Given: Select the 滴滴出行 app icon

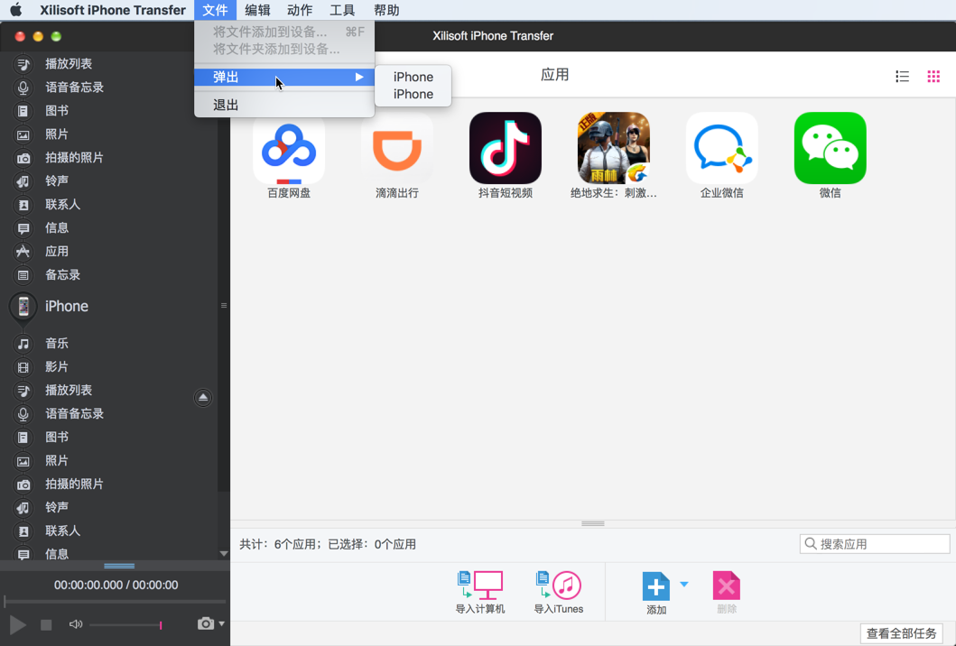Looking at the screenshot, I should point(397,148).
